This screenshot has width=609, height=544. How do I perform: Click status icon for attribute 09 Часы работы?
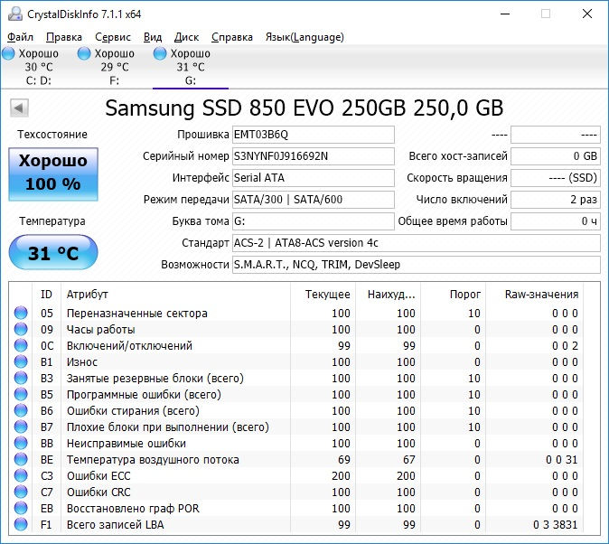21,329
